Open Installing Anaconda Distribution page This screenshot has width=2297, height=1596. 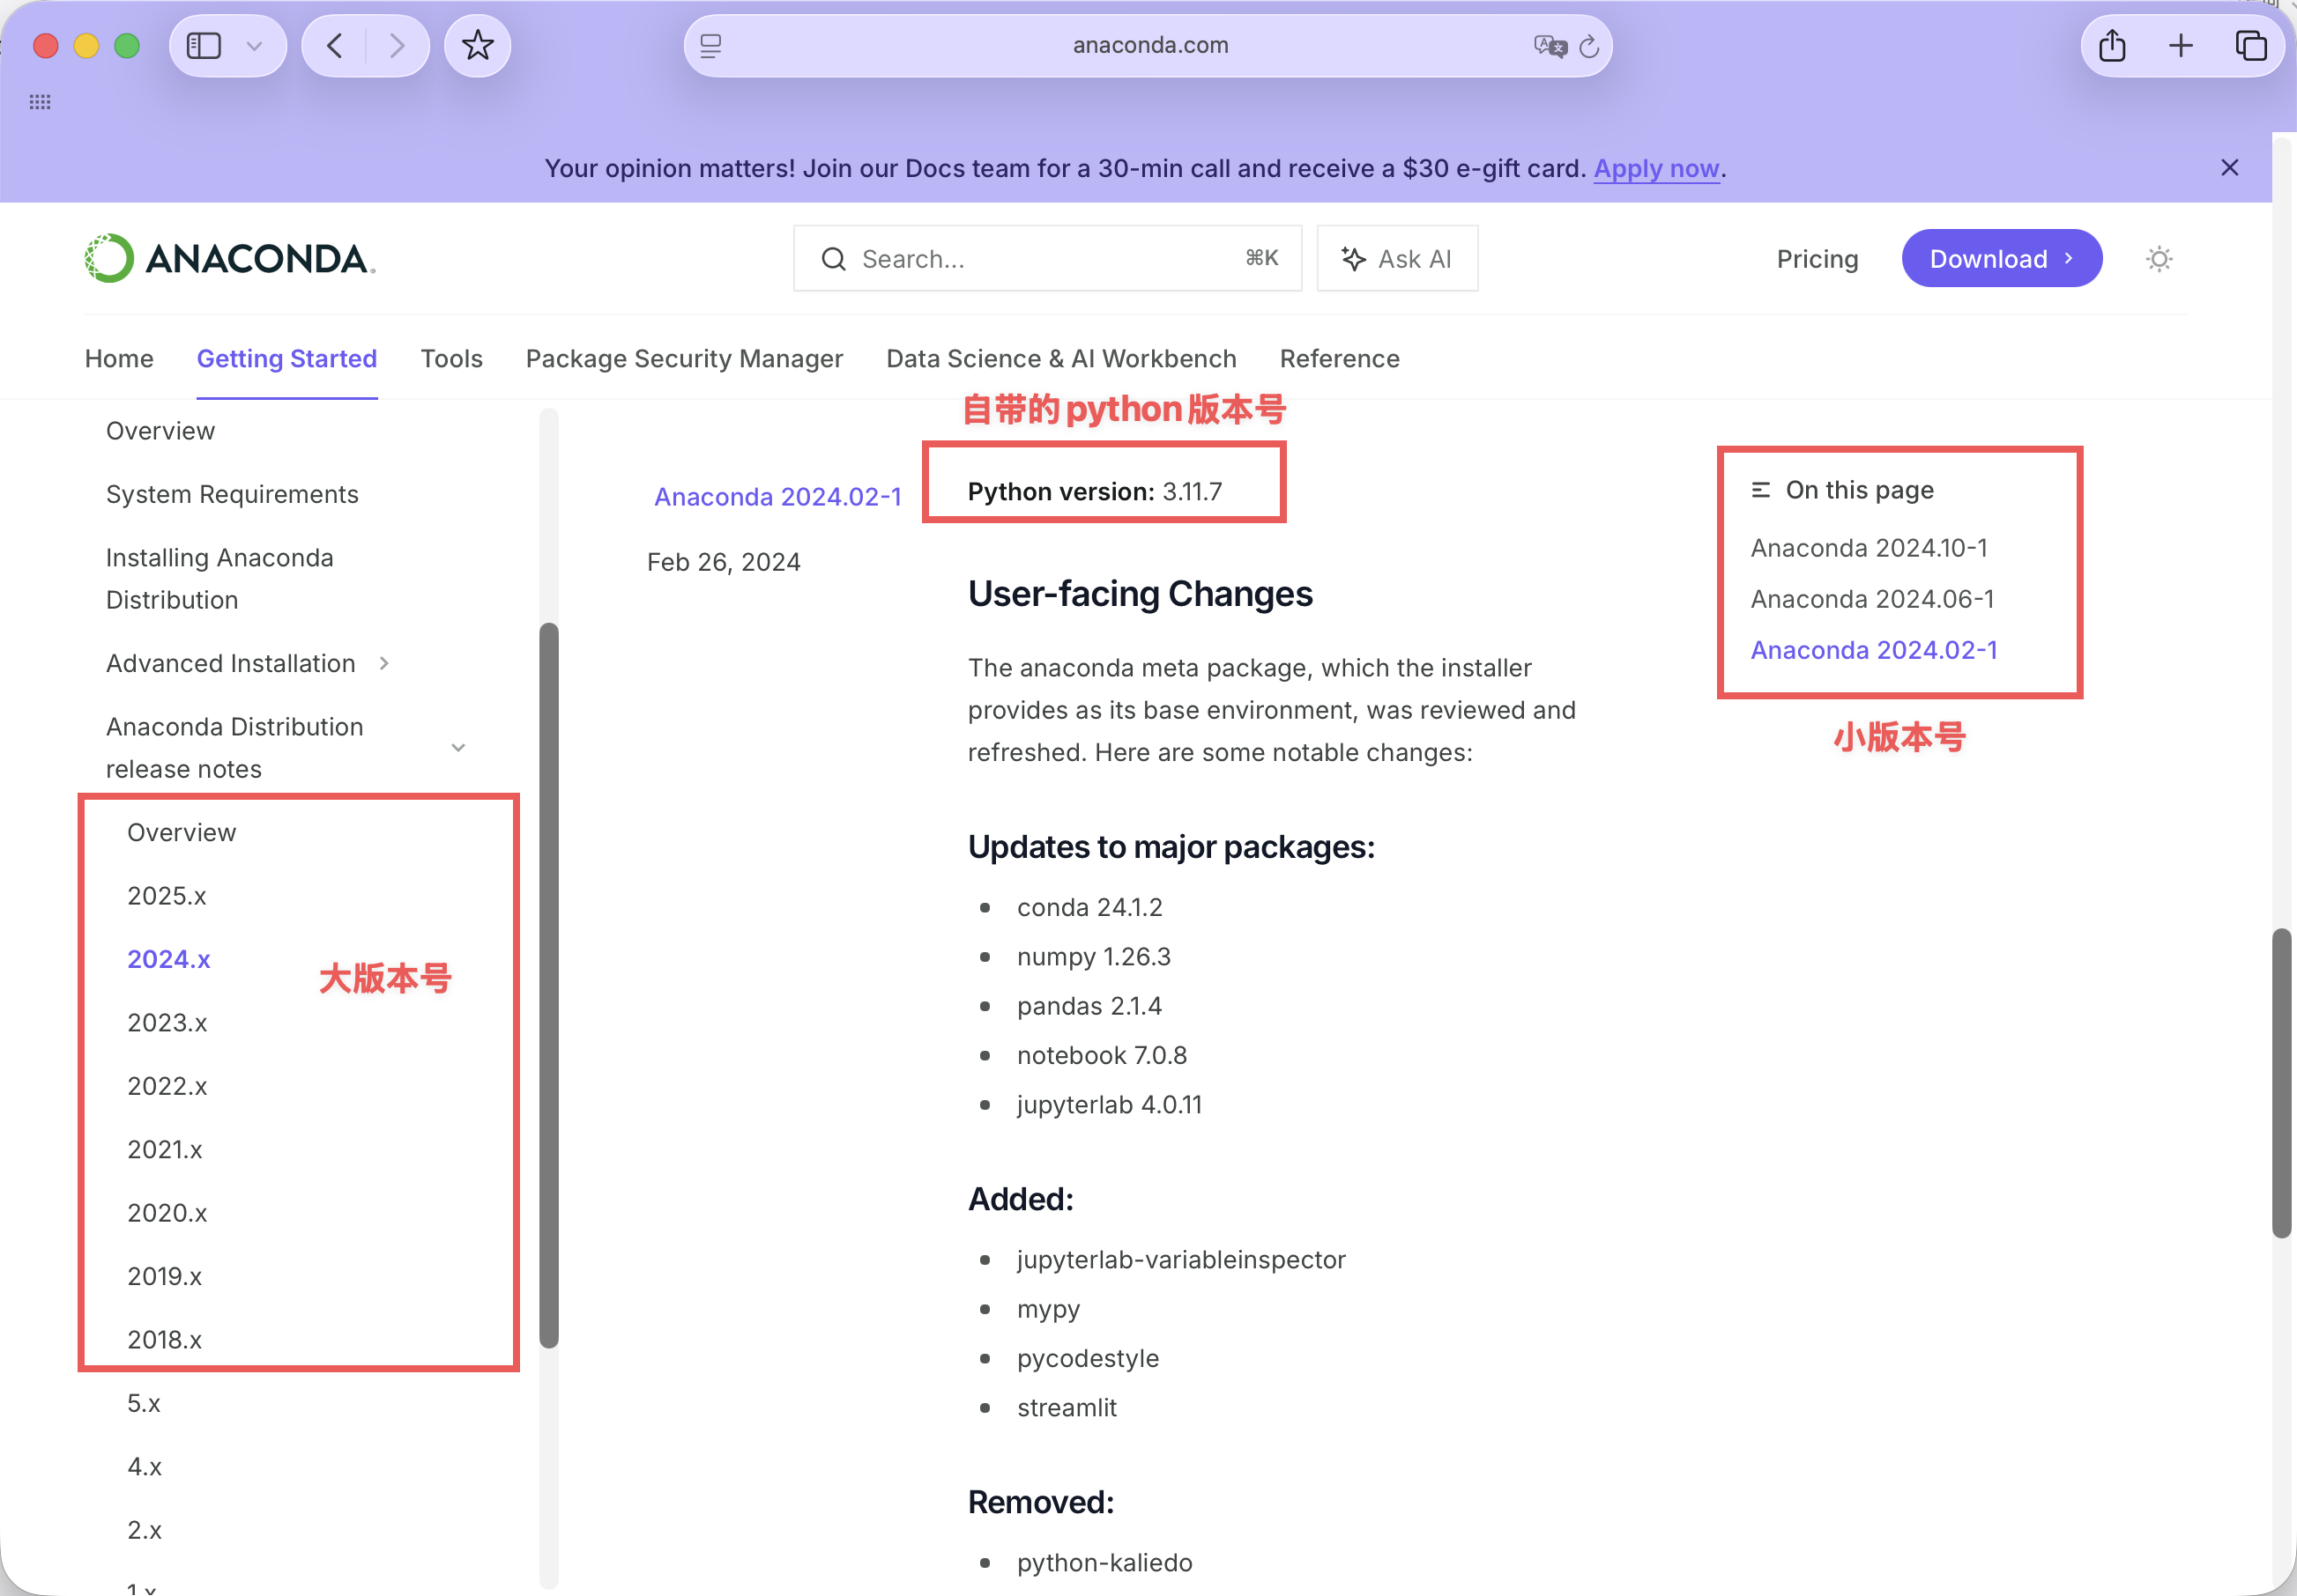point(219,579)
